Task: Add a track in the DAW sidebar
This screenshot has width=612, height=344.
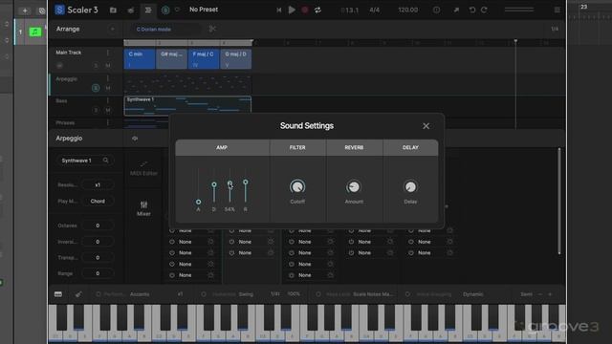Action: pyautogui.click(x=25, y=11)
